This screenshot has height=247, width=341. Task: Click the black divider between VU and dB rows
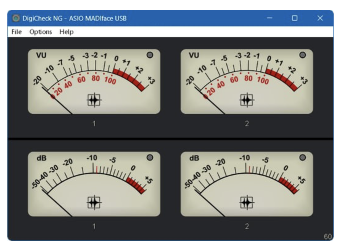[x=170, y=139]
